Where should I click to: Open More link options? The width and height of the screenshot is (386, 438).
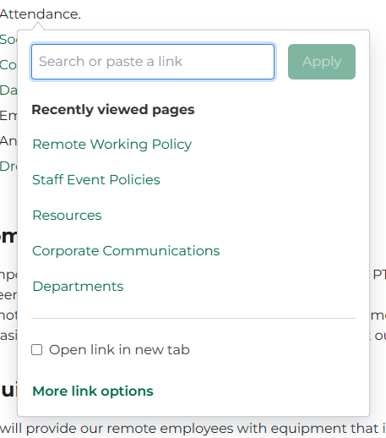click(93, 391)
